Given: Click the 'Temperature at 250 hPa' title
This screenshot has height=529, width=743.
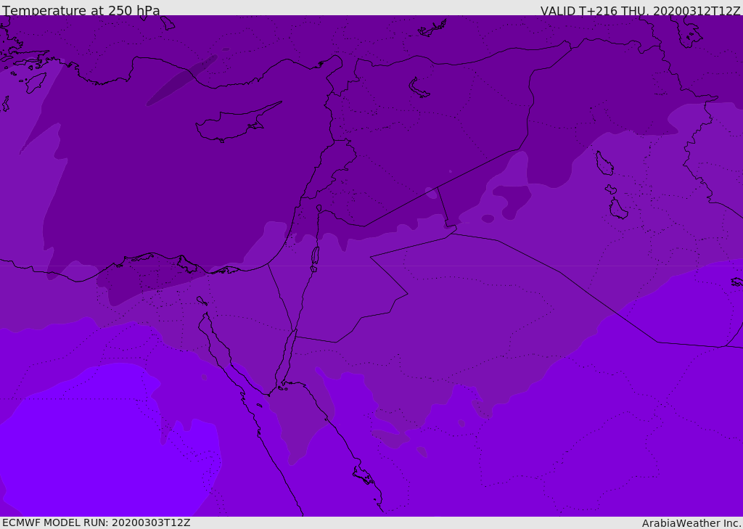Looking at the screenshot, I should pos(81,10).
